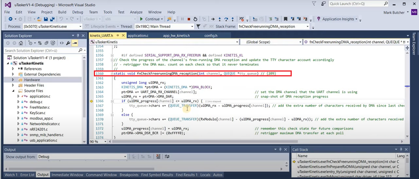Toggle the flag threads filter icon
Image resolution: width=419 pixels, height=179 pixels.
(x=198, y=26)
